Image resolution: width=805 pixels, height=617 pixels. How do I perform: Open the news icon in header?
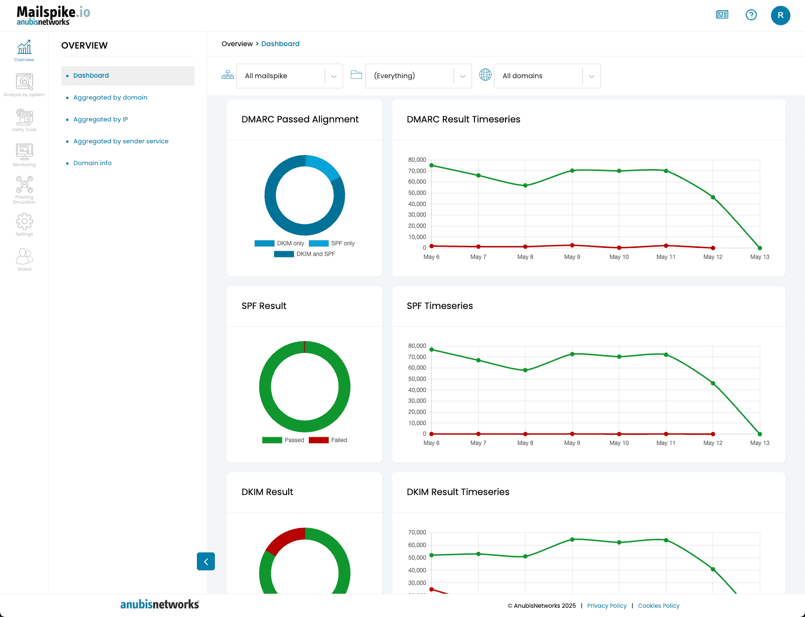click(x=722, y=15)
